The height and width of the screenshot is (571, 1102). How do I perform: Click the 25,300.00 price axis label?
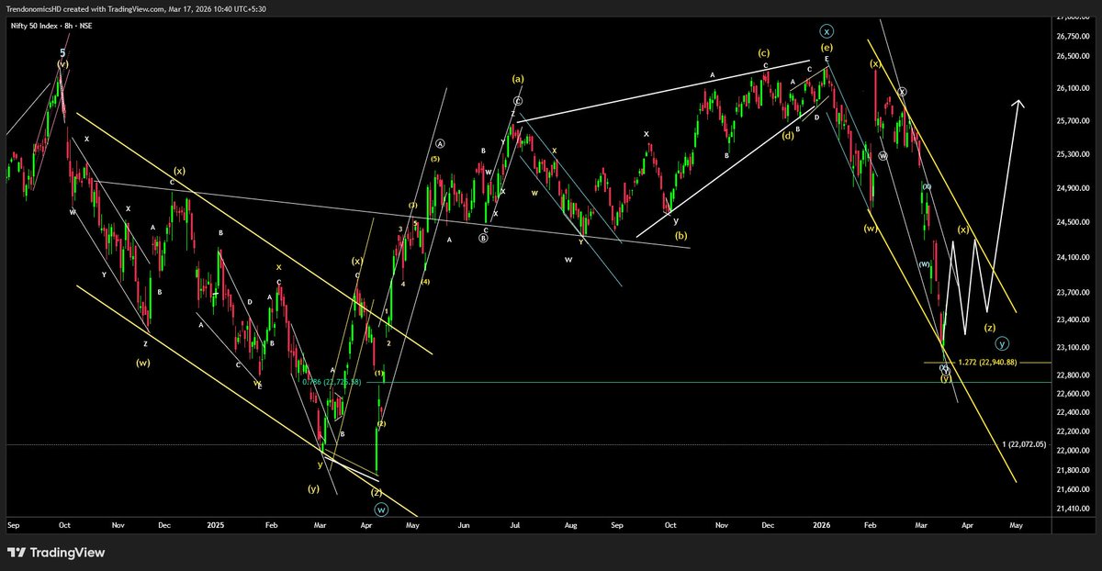(x=1074, y=154)
